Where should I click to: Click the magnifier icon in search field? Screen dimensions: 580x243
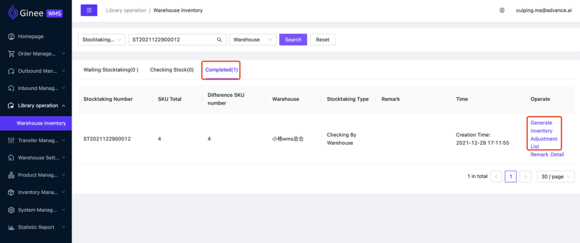click(219, 40)
